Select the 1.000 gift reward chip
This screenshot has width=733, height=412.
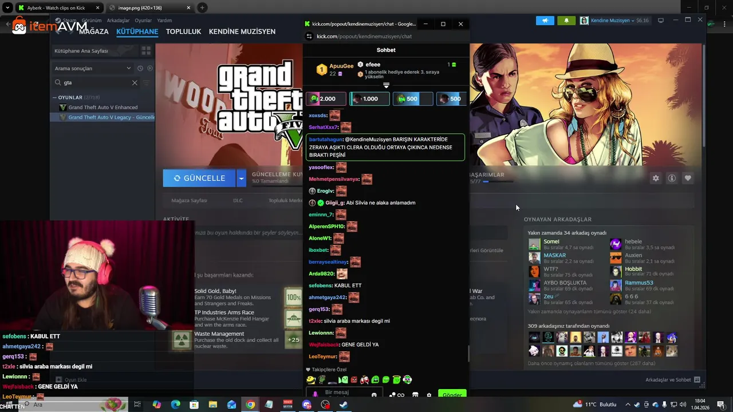tap(369, 99)
